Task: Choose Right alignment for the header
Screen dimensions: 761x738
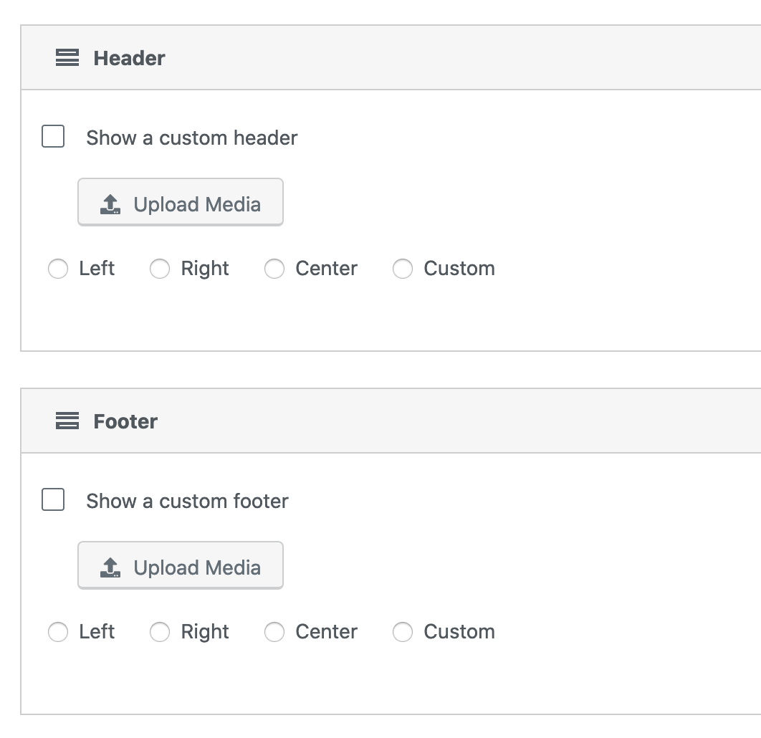Action: pyautogui.click(x=160, y=269)
